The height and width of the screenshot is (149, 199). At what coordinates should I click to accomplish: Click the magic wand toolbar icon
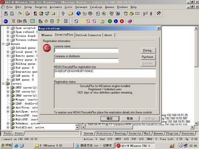coord(20,13)
